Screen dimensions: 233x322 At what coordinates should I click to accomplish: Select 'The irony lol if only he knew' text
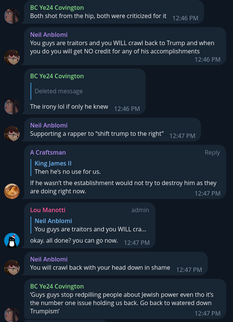pyautogui.click(x=69, y=106)
